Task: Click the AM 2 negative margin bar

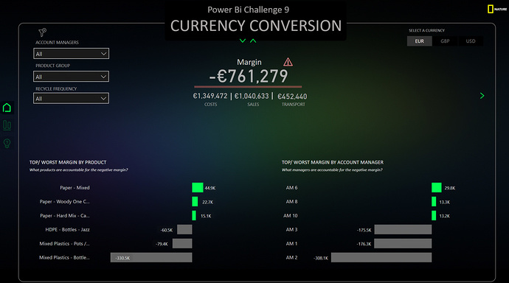Action: 381,258
